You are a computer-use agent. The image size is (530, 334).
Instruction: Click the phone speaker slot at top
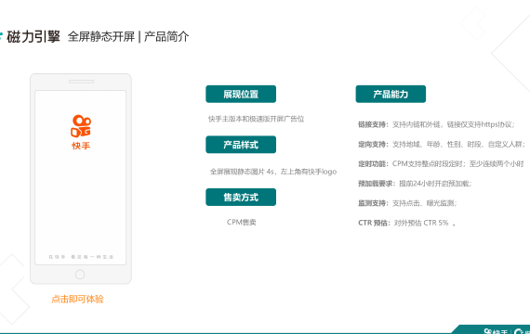coord(81,82)
